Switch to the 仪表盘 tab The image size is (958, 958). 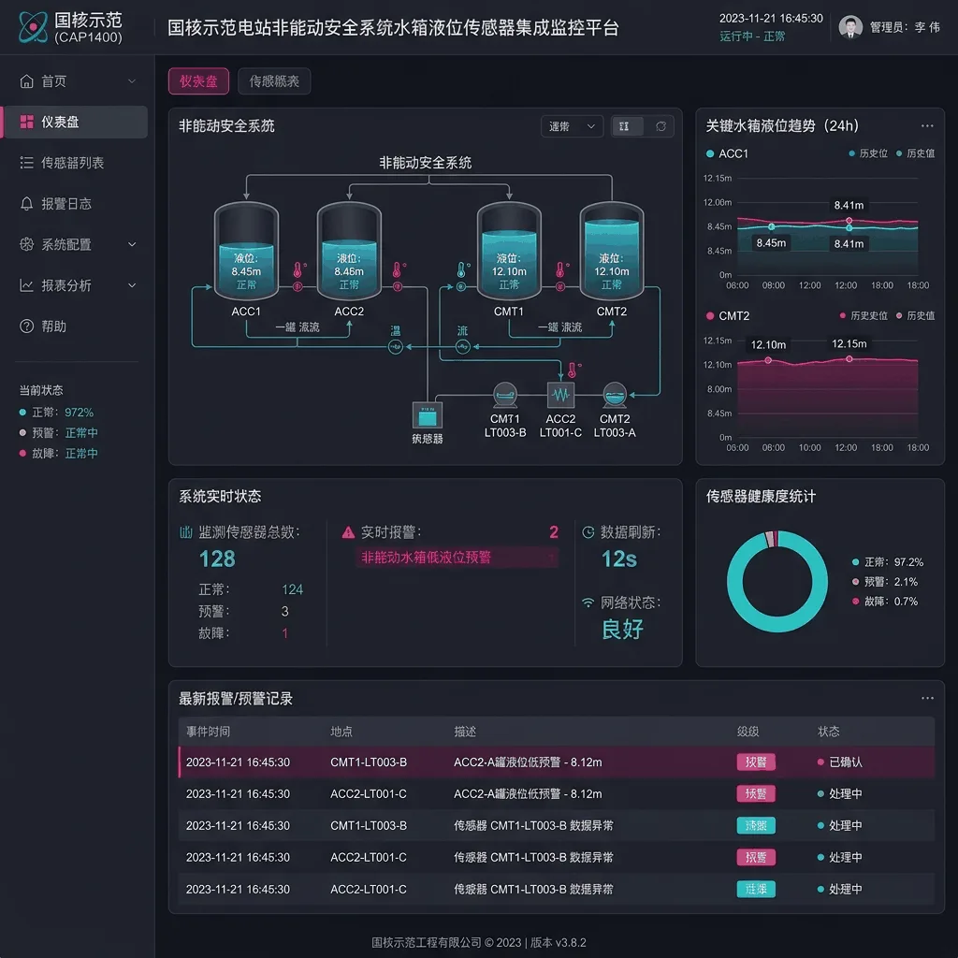pyautogui.click(x=198, y=81)
